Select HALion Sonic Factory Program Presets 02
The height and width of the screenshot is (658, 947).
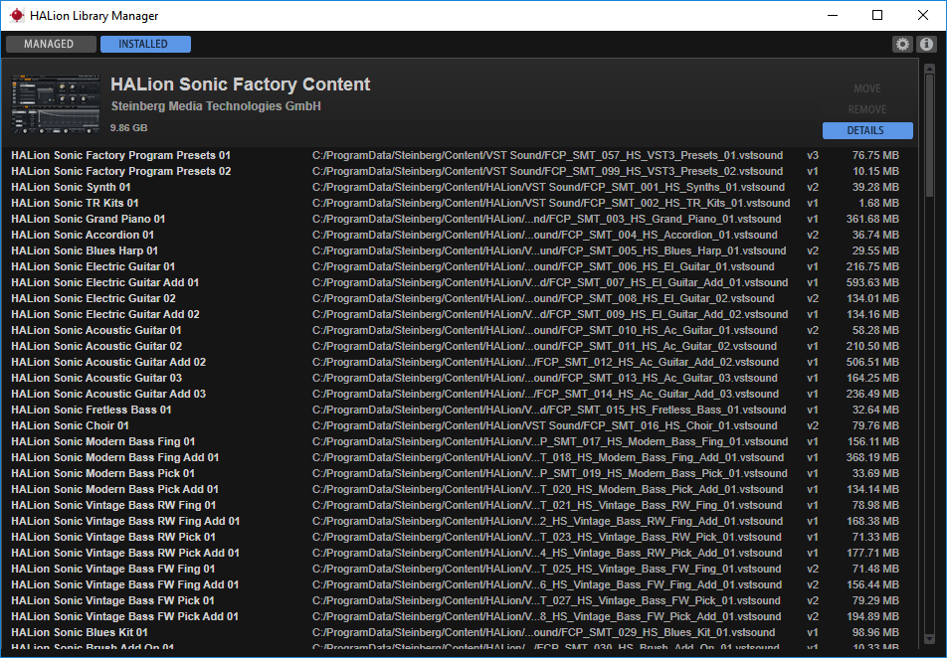(x=120, y=171)
